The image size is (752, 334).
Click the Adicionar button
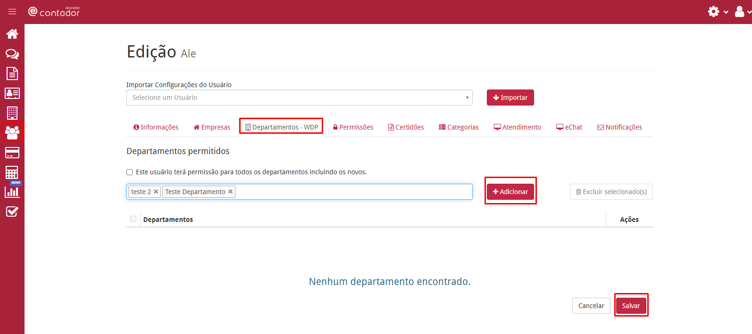510,192
